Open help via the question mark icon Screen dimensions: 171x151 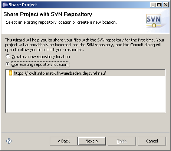click(x=9, y=141)
